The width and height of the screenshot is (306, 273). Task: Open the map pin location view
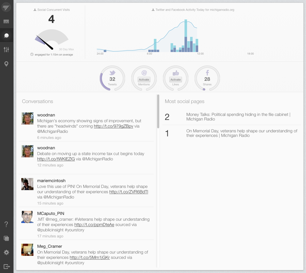pyautogui.click(x=6, y=64)
